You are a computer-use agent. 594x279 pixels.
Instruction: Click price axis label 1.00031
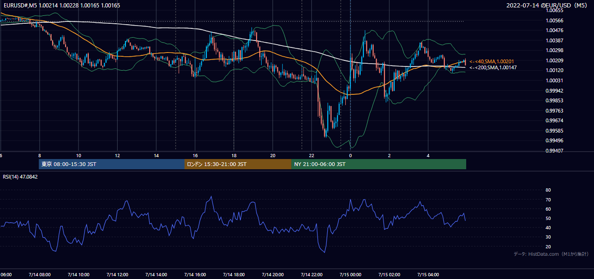pyautogui.click(x=554, y=80)
